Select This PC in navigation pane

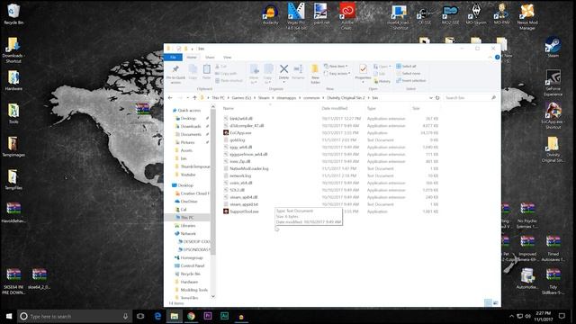(186, 218)
